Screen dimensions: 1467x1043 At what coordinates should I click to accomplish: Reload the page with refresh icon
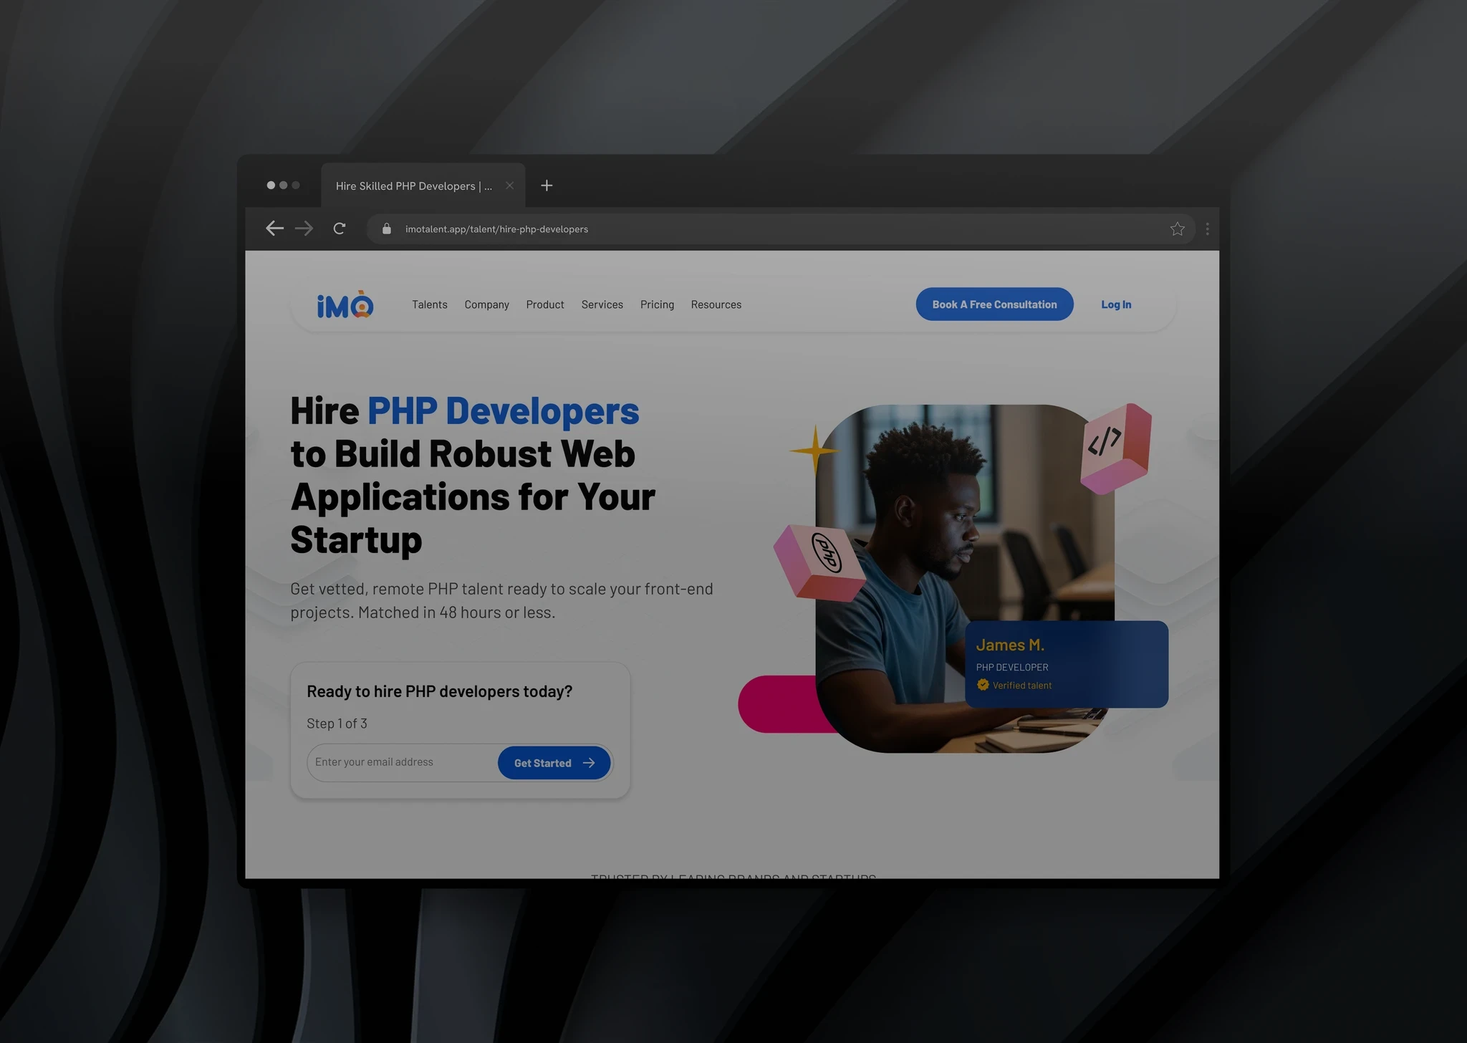pyautogui.click(x=340, y=229)
